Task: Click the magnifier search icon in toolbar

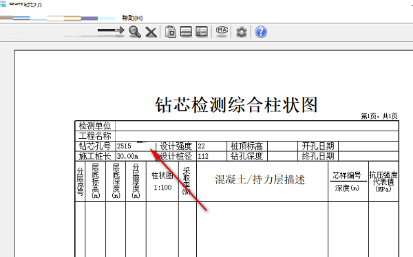Action: point(135,32)
